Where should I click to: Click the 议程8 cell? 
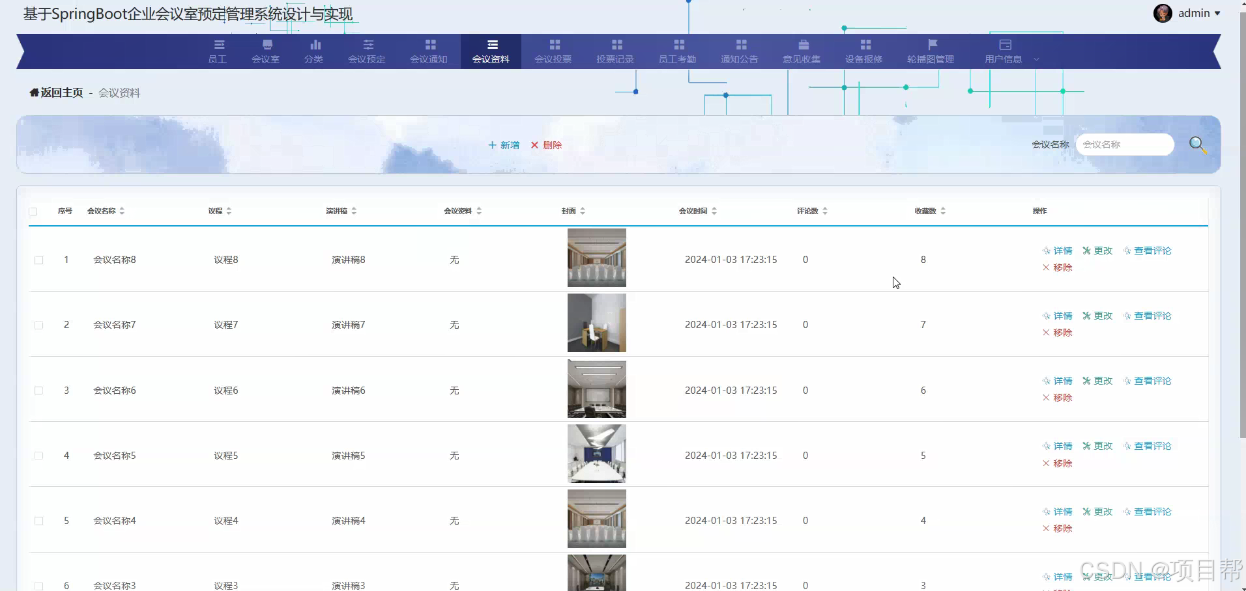(226, 260)
